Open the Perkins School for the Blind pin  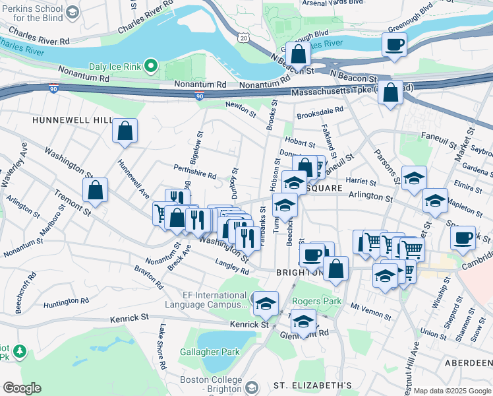click(x=73, y=13)
